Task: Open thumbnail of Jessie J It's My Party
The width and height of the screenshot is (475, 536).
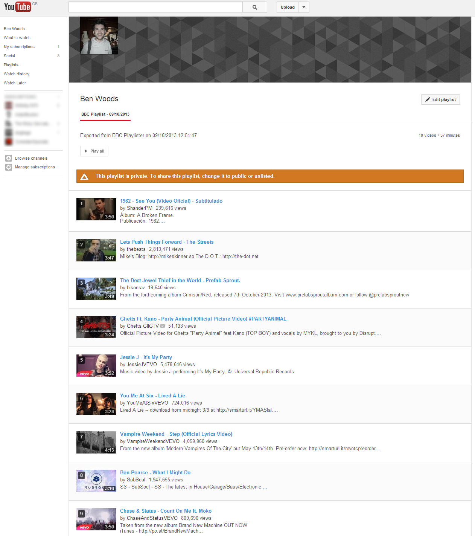Action: [x=96, y=365]
